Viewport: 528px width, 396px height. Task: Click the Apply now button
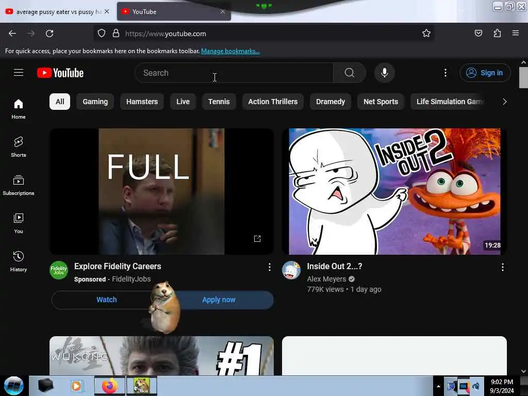[219, 300]
